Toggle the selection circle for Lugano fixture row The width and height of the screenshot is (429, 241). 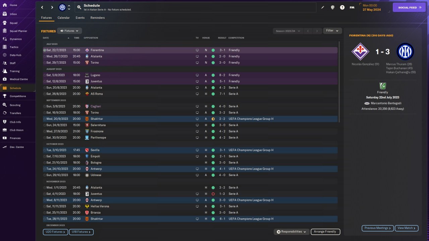[x=45, y=75]
